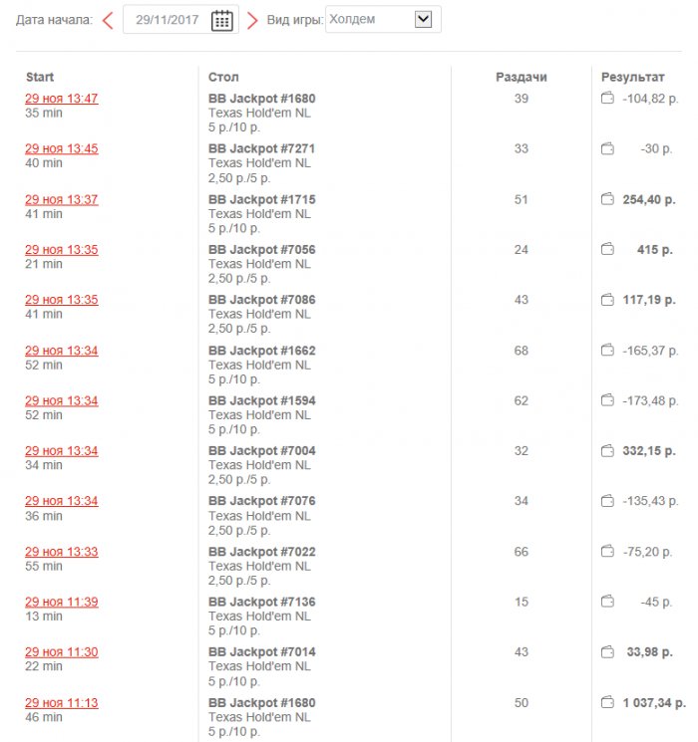This screenshot has width=698, height=742.
Task: Click wallet icon beside 332,15 р. result
Action: [607, 450]
